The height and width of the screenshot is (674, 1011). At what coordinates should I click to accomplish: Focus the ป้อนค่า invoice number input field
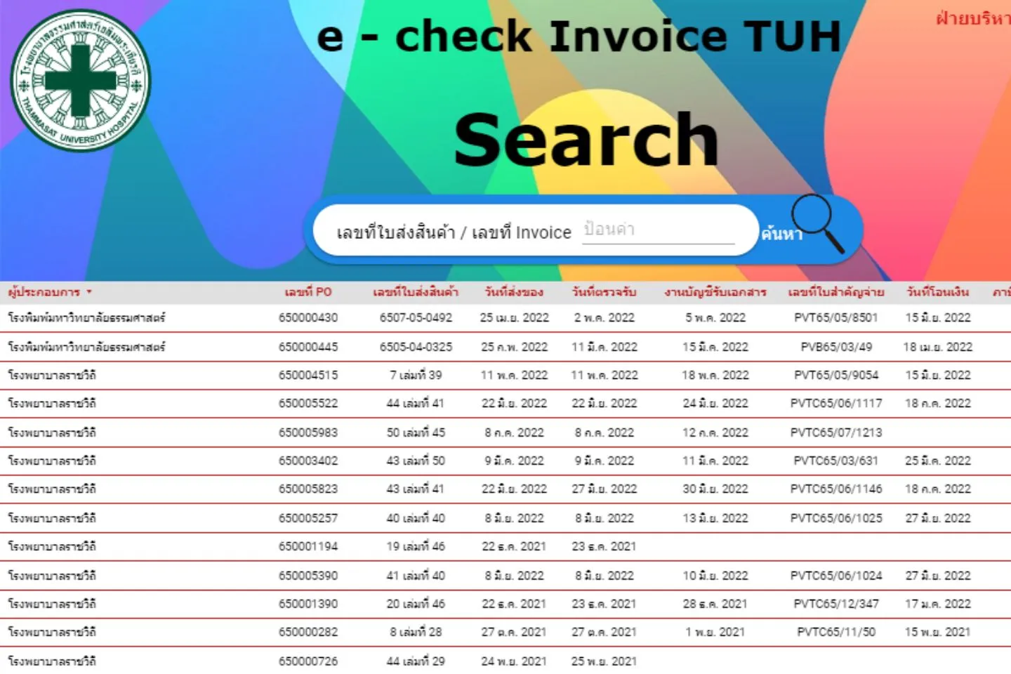coord(659,230)
